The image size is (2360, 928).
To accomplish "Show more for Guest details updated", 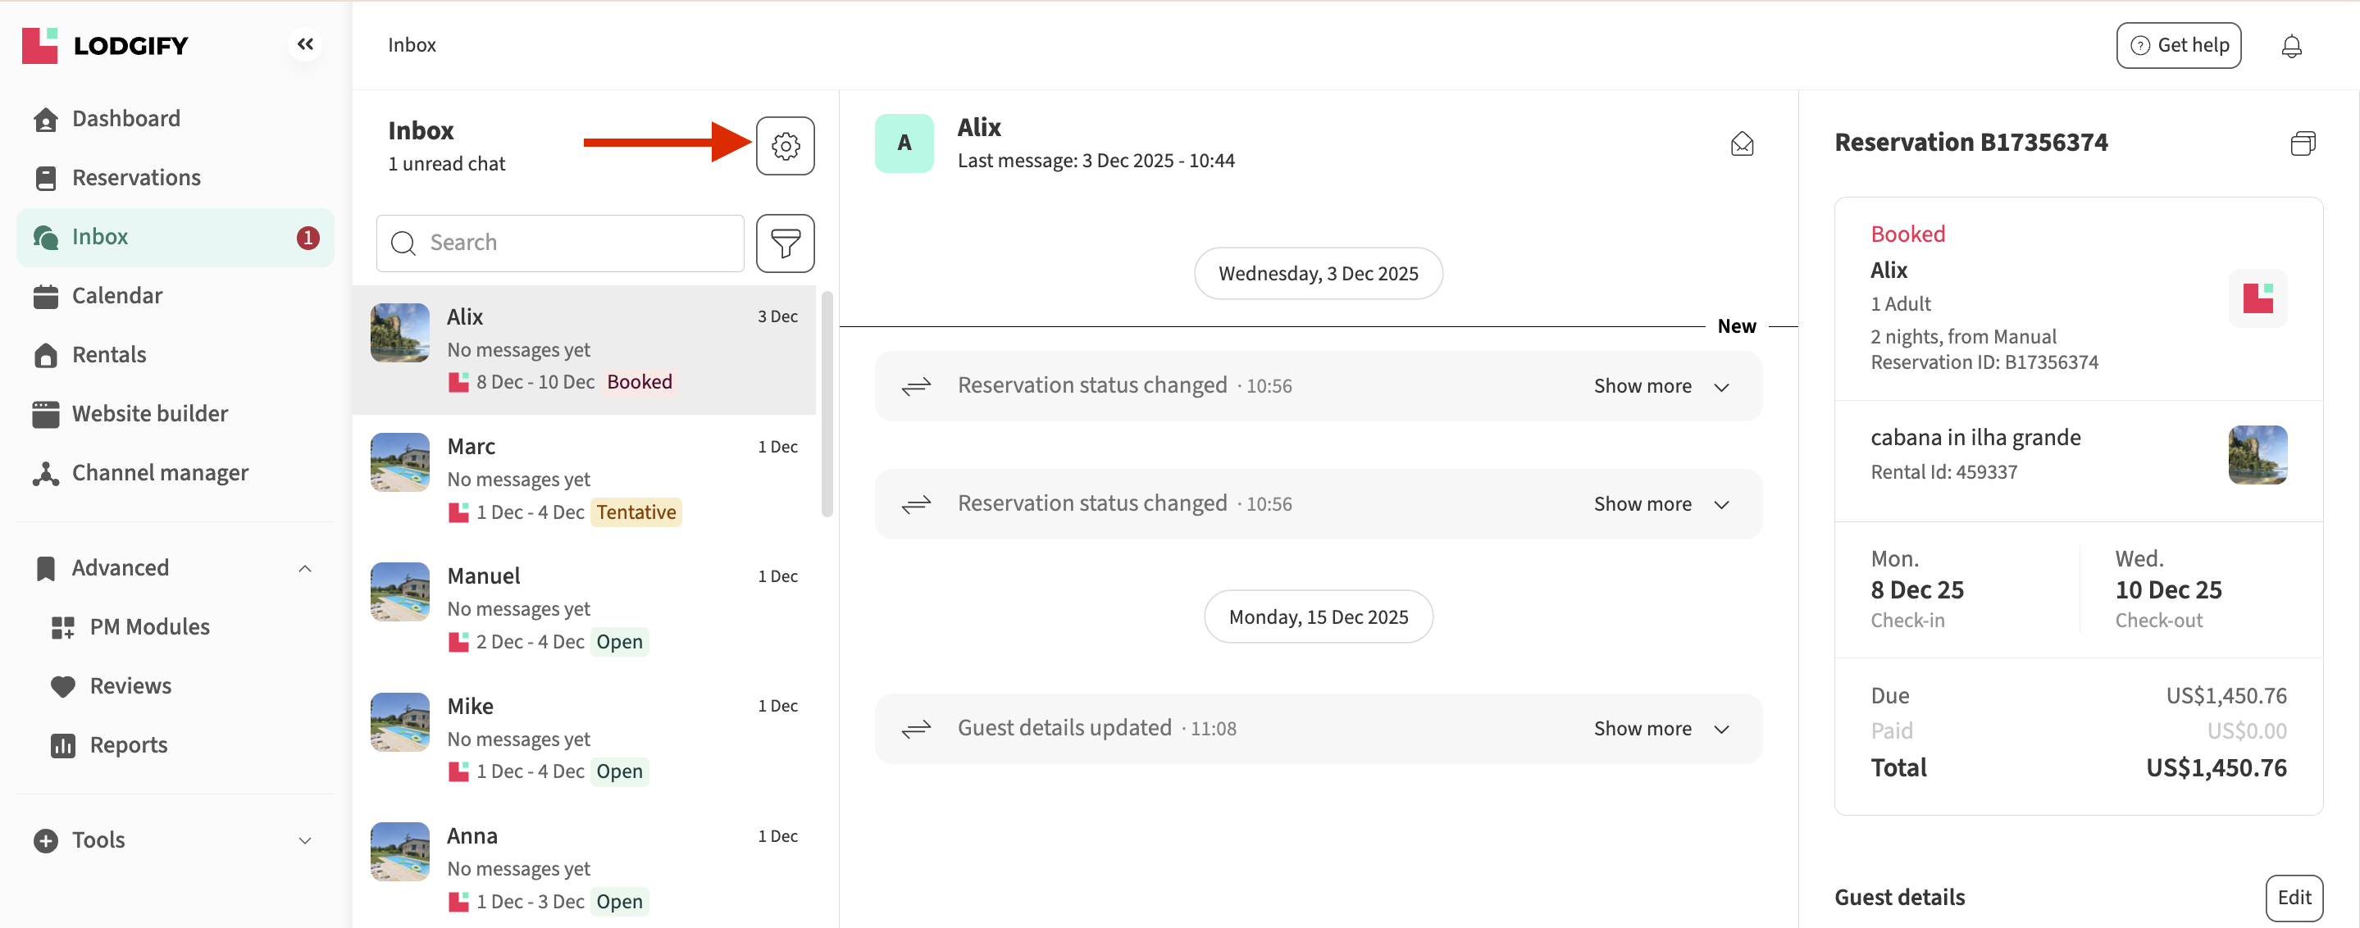I will [1660, 728].
